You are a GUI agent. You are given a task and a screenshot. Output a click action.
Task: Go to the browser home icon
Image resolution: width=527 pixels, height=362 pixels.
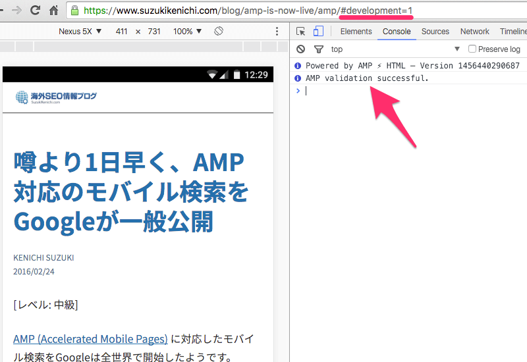(x=54, y=11)
